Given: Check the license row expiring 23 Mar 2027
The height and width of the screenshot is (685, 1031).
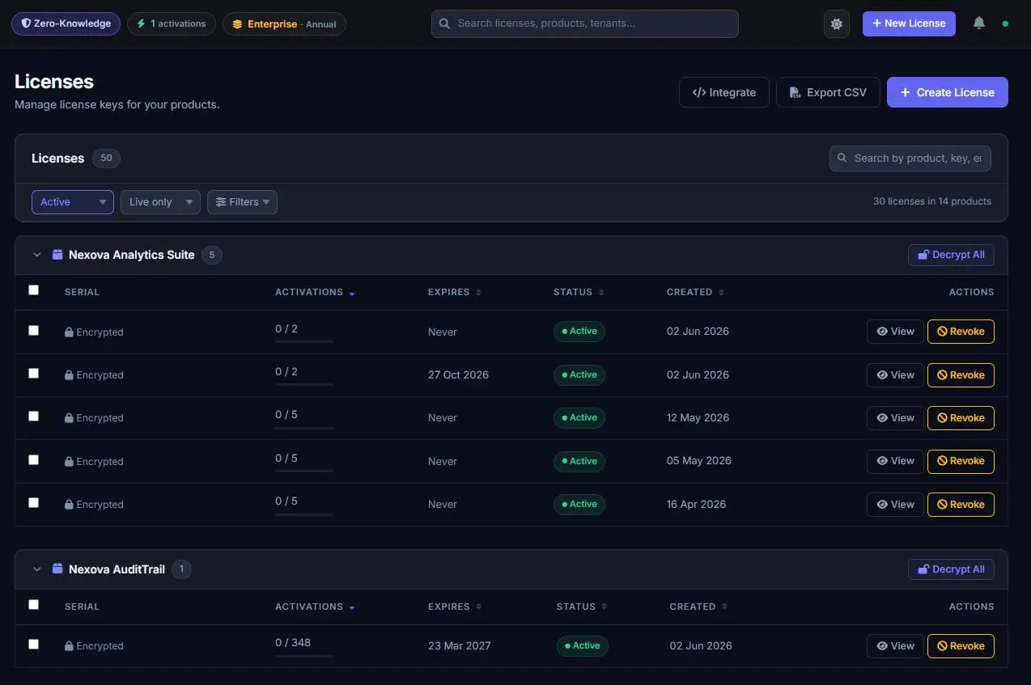Looking at the screenshot, I should [x=33, y=644].
